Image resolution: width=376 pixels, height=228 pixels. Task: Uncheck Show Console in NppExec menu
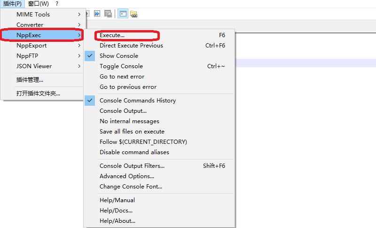click(159, 56)
